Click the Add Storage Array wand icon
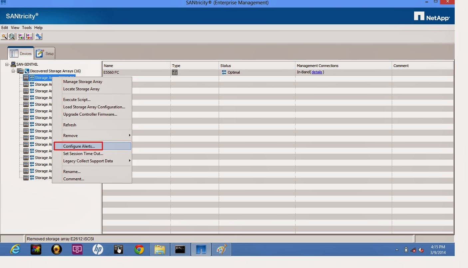468x268 pixels. tap(4, 37)
